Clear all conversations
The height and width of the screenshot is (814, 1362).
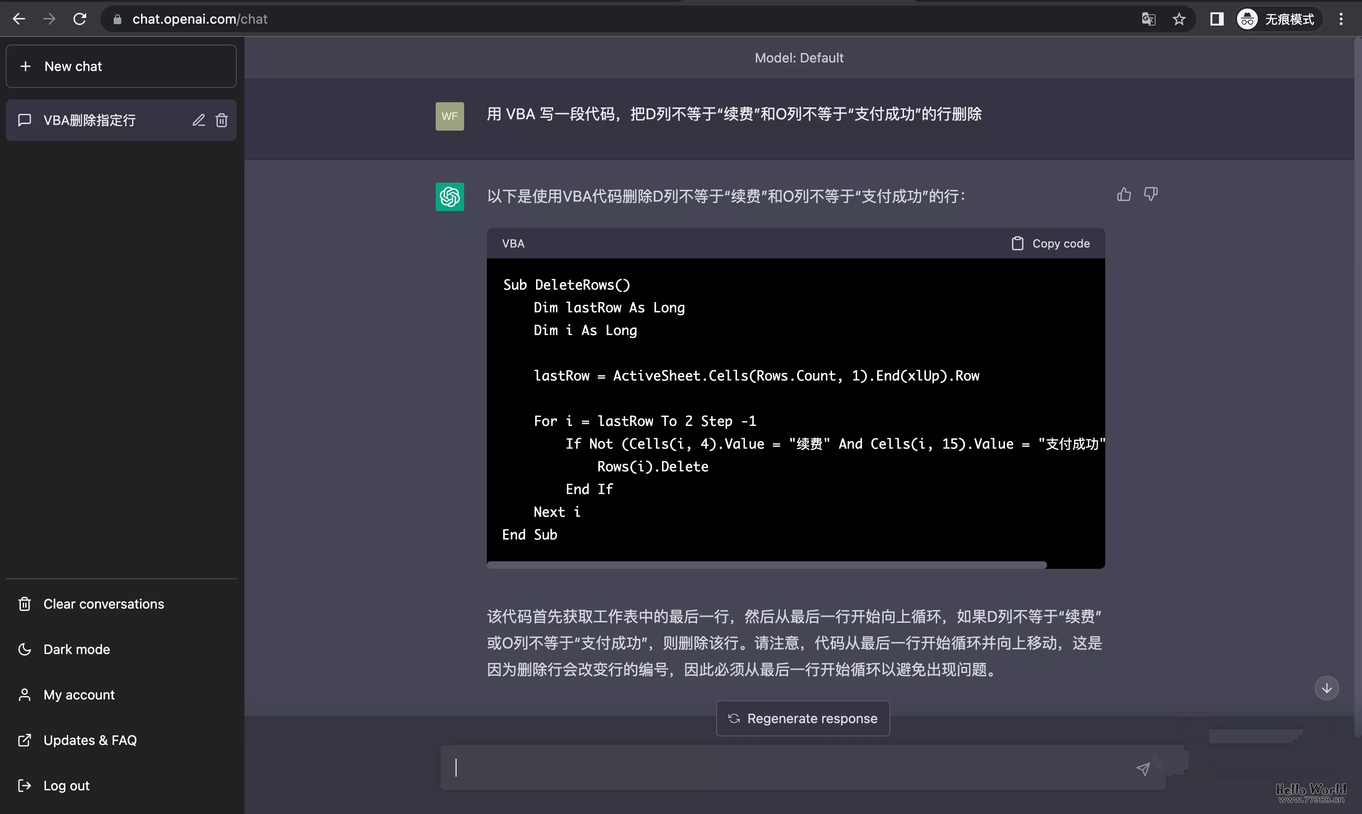point(104,603)
